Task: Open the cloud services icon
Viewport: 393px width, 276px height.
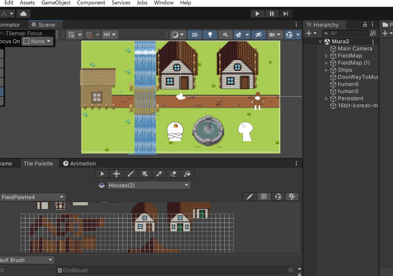Action: (x=24, y=14)
